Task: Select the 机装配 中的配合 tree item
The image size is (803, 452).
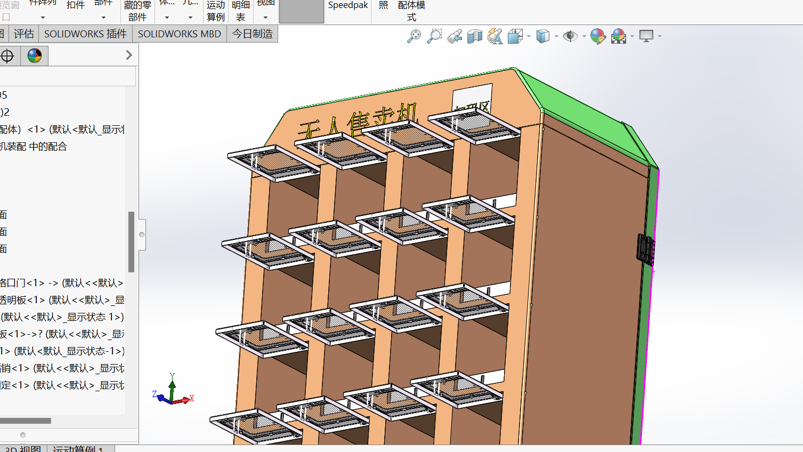Action: 34,147
